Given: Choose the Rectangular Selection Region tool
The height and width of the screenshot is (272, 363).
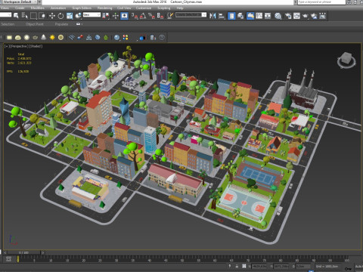Looking at the screenshot, I should pyautogui.click(x=33, y=16).
